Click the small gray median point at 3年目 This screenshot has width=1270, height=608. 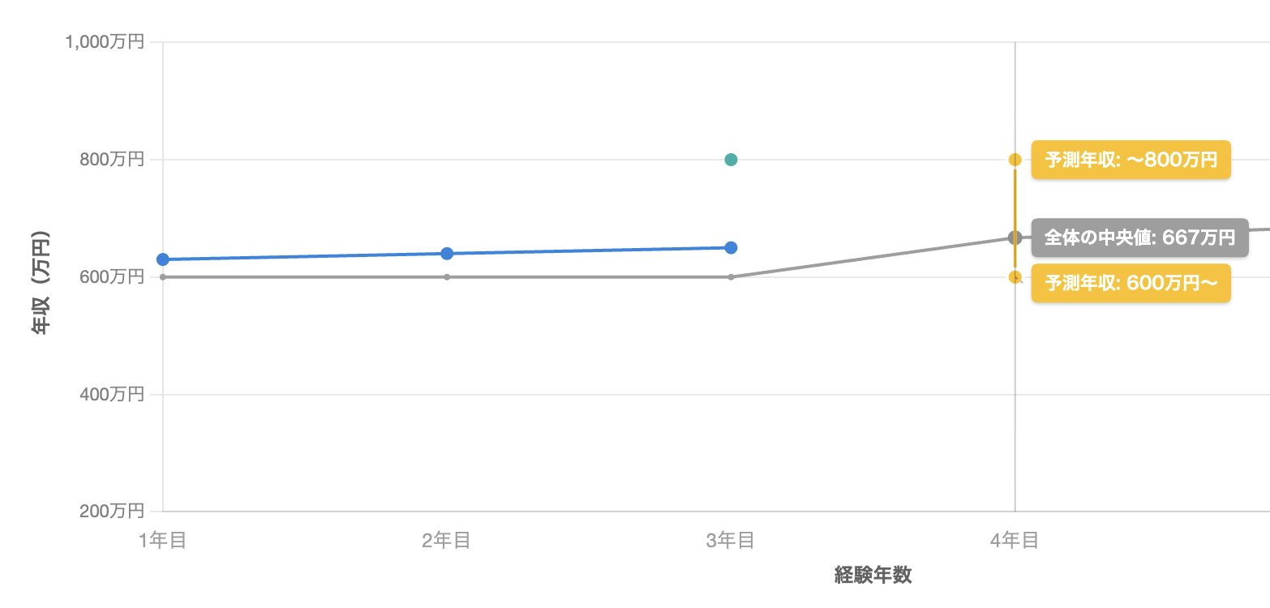pyautogui.click(x=731, y=277)
